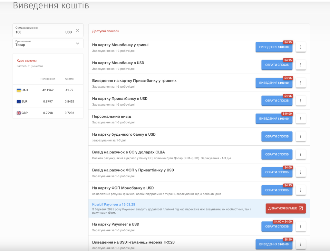The height and width of the screenshot is (251, 330).
Task: Select the UAH currency rate row
Action: 48,90
